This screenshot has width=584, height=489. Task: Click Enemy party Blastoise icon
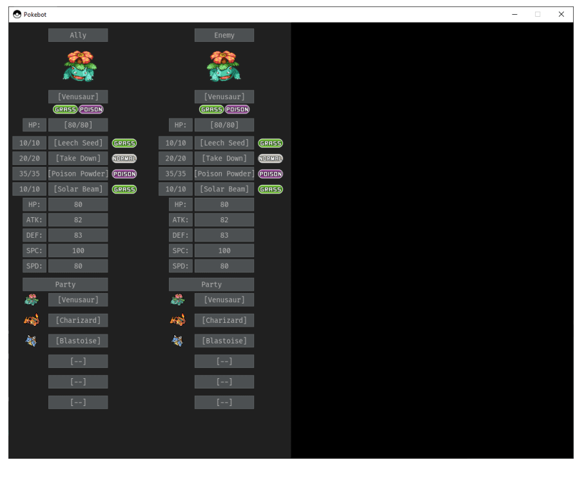(178, 341)
